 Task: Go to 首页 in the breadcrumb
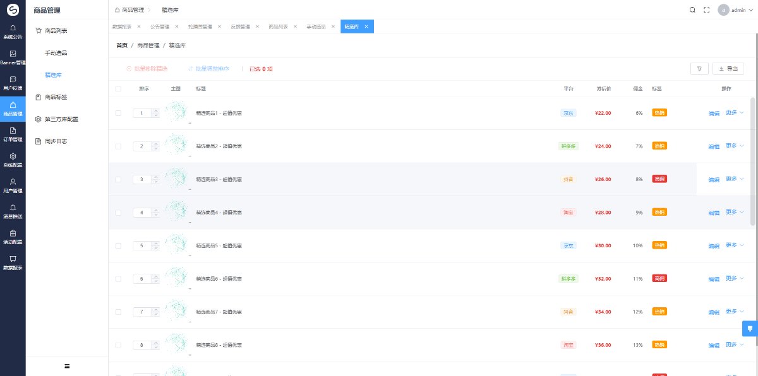coord(122,45)
